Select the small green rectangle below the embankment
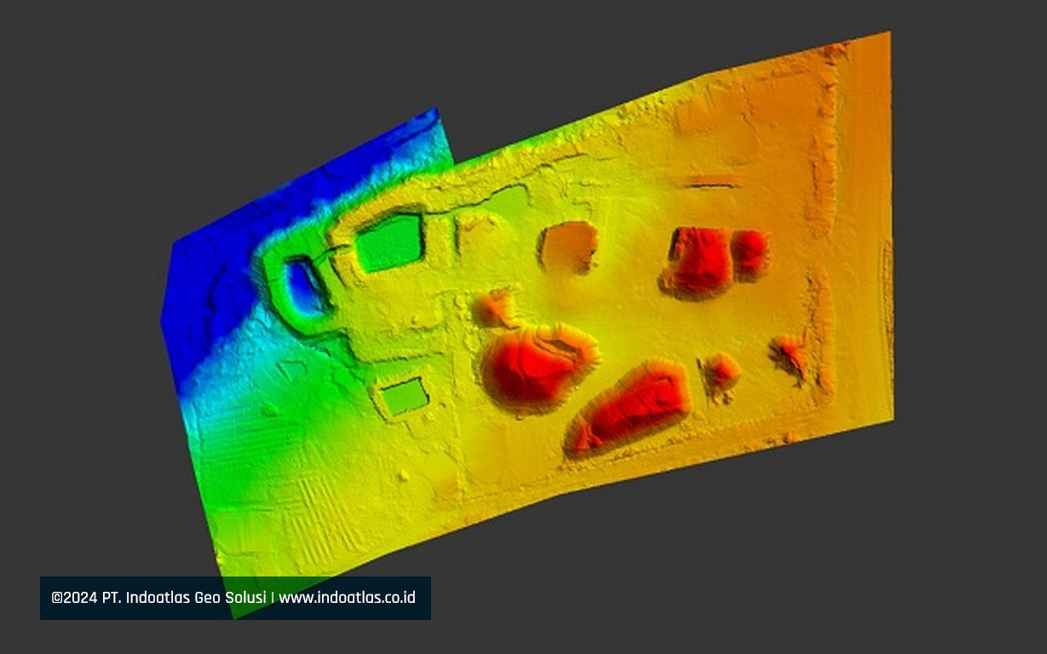The height and width of the screenshot is (654, 1047). click(404, 397)
